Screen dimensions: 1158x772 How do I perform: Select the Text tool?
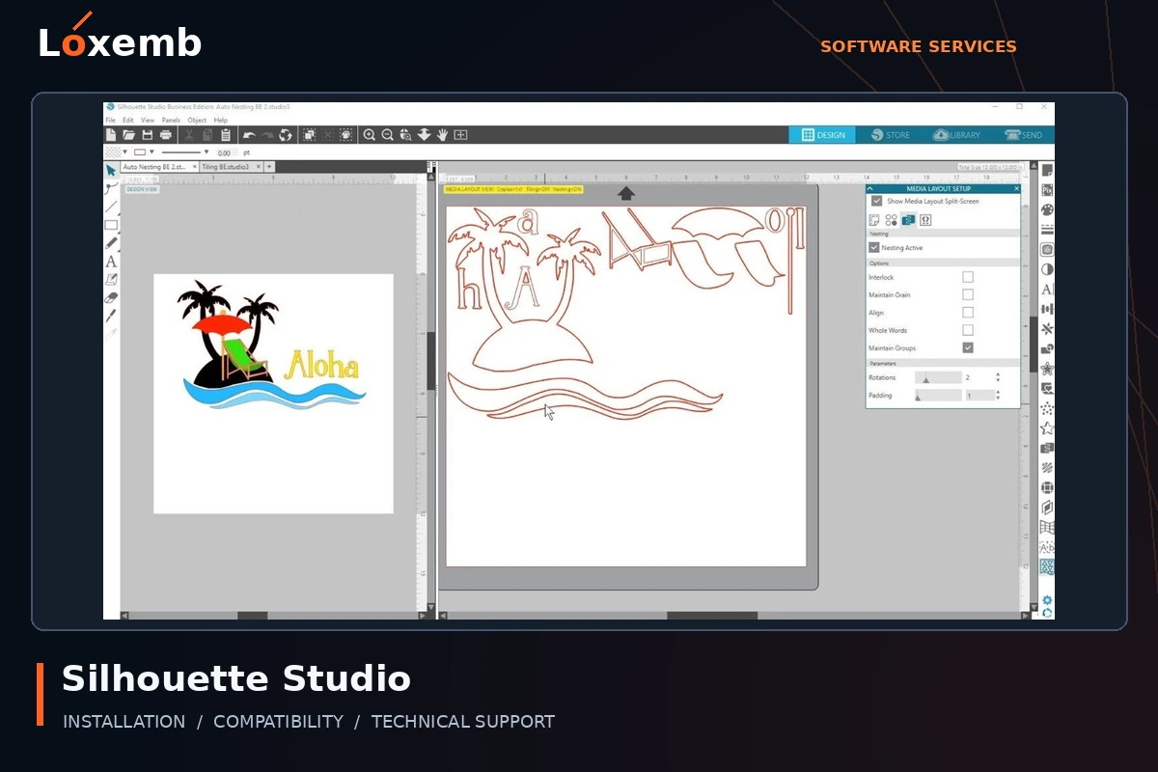pos(112,262)
